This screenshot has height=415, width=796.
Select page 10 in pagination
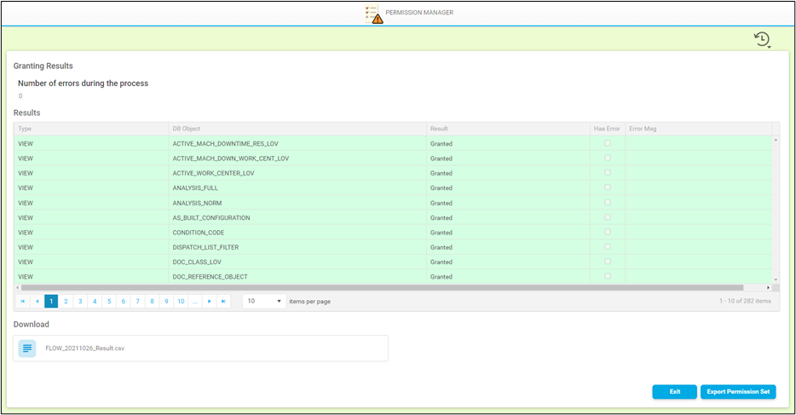pyautogui.click(x=181, y=301)
